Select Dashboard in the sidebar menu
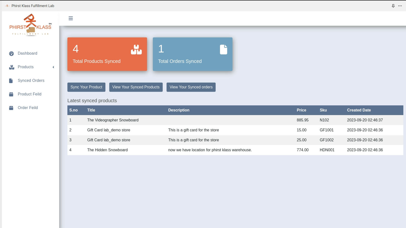 (27, 53)
